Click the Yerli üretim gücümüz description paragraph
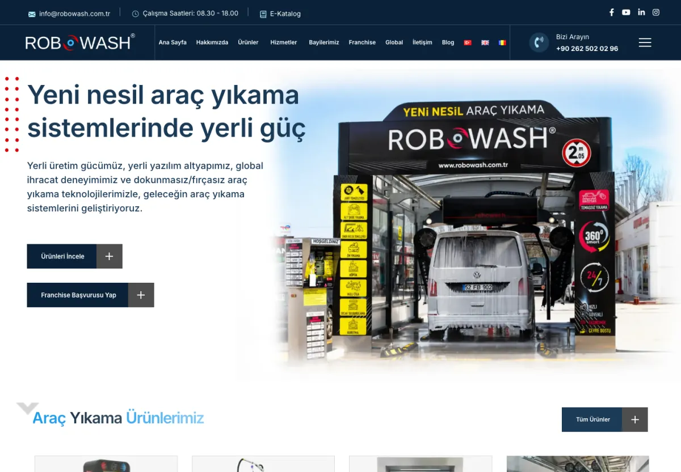681x472 pixels. pyautogui.click(x=145, y=187)
